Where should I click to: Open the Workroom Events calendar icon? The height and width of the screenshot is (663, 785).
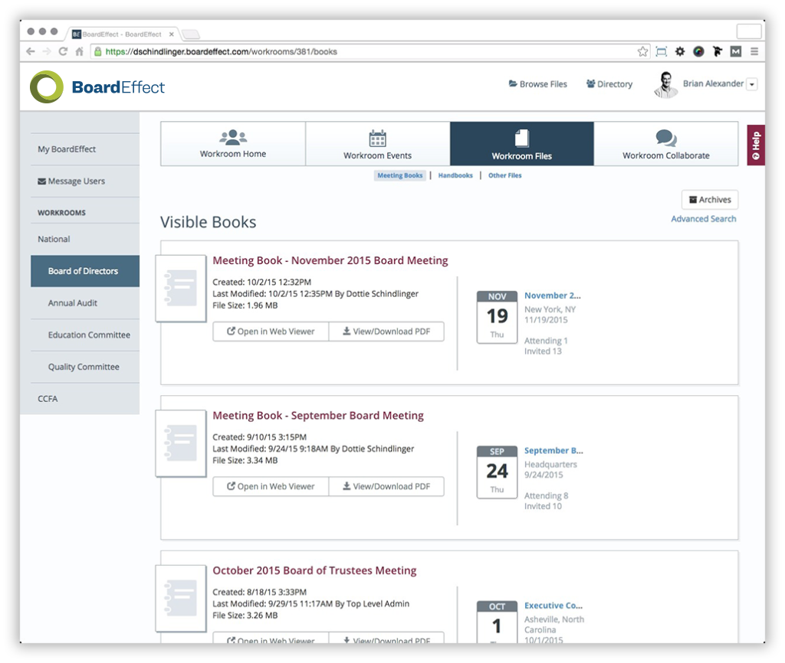pos(377,139)
